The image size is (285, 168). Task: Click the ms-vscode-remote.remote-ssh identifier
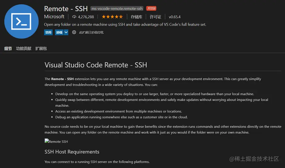pos(117,9)
